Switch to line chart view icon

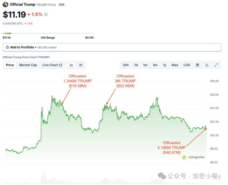point(72,65)
